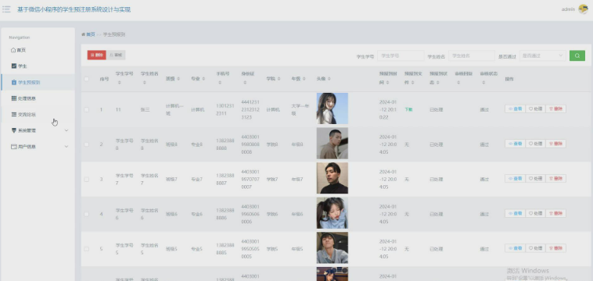Screen dimensions: 593x281
Task: Sort by 身份证 column arrows
Action: pyautogui.click(x=245, y=82)
